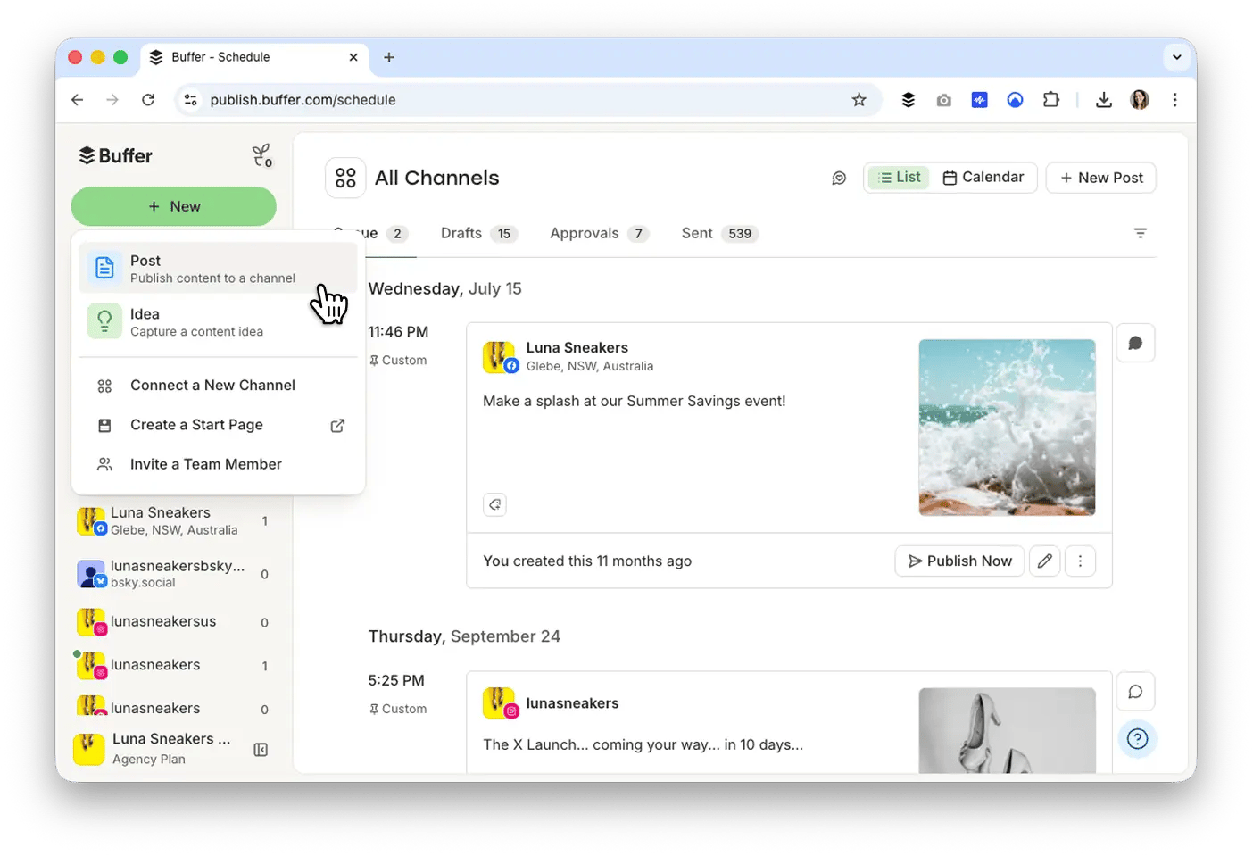Viewport: 1253px width, 856px height.
Task: Select Luna Sneakers Glebe channel in sidebar
Action: 173,521
